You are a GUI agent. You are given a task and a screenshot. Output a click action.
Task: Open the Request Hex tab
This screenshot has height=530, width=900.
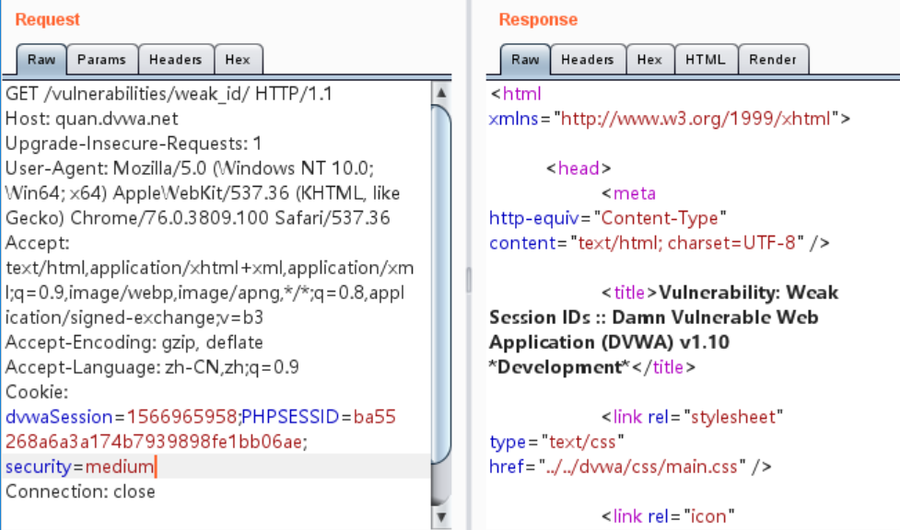(238, 60)
